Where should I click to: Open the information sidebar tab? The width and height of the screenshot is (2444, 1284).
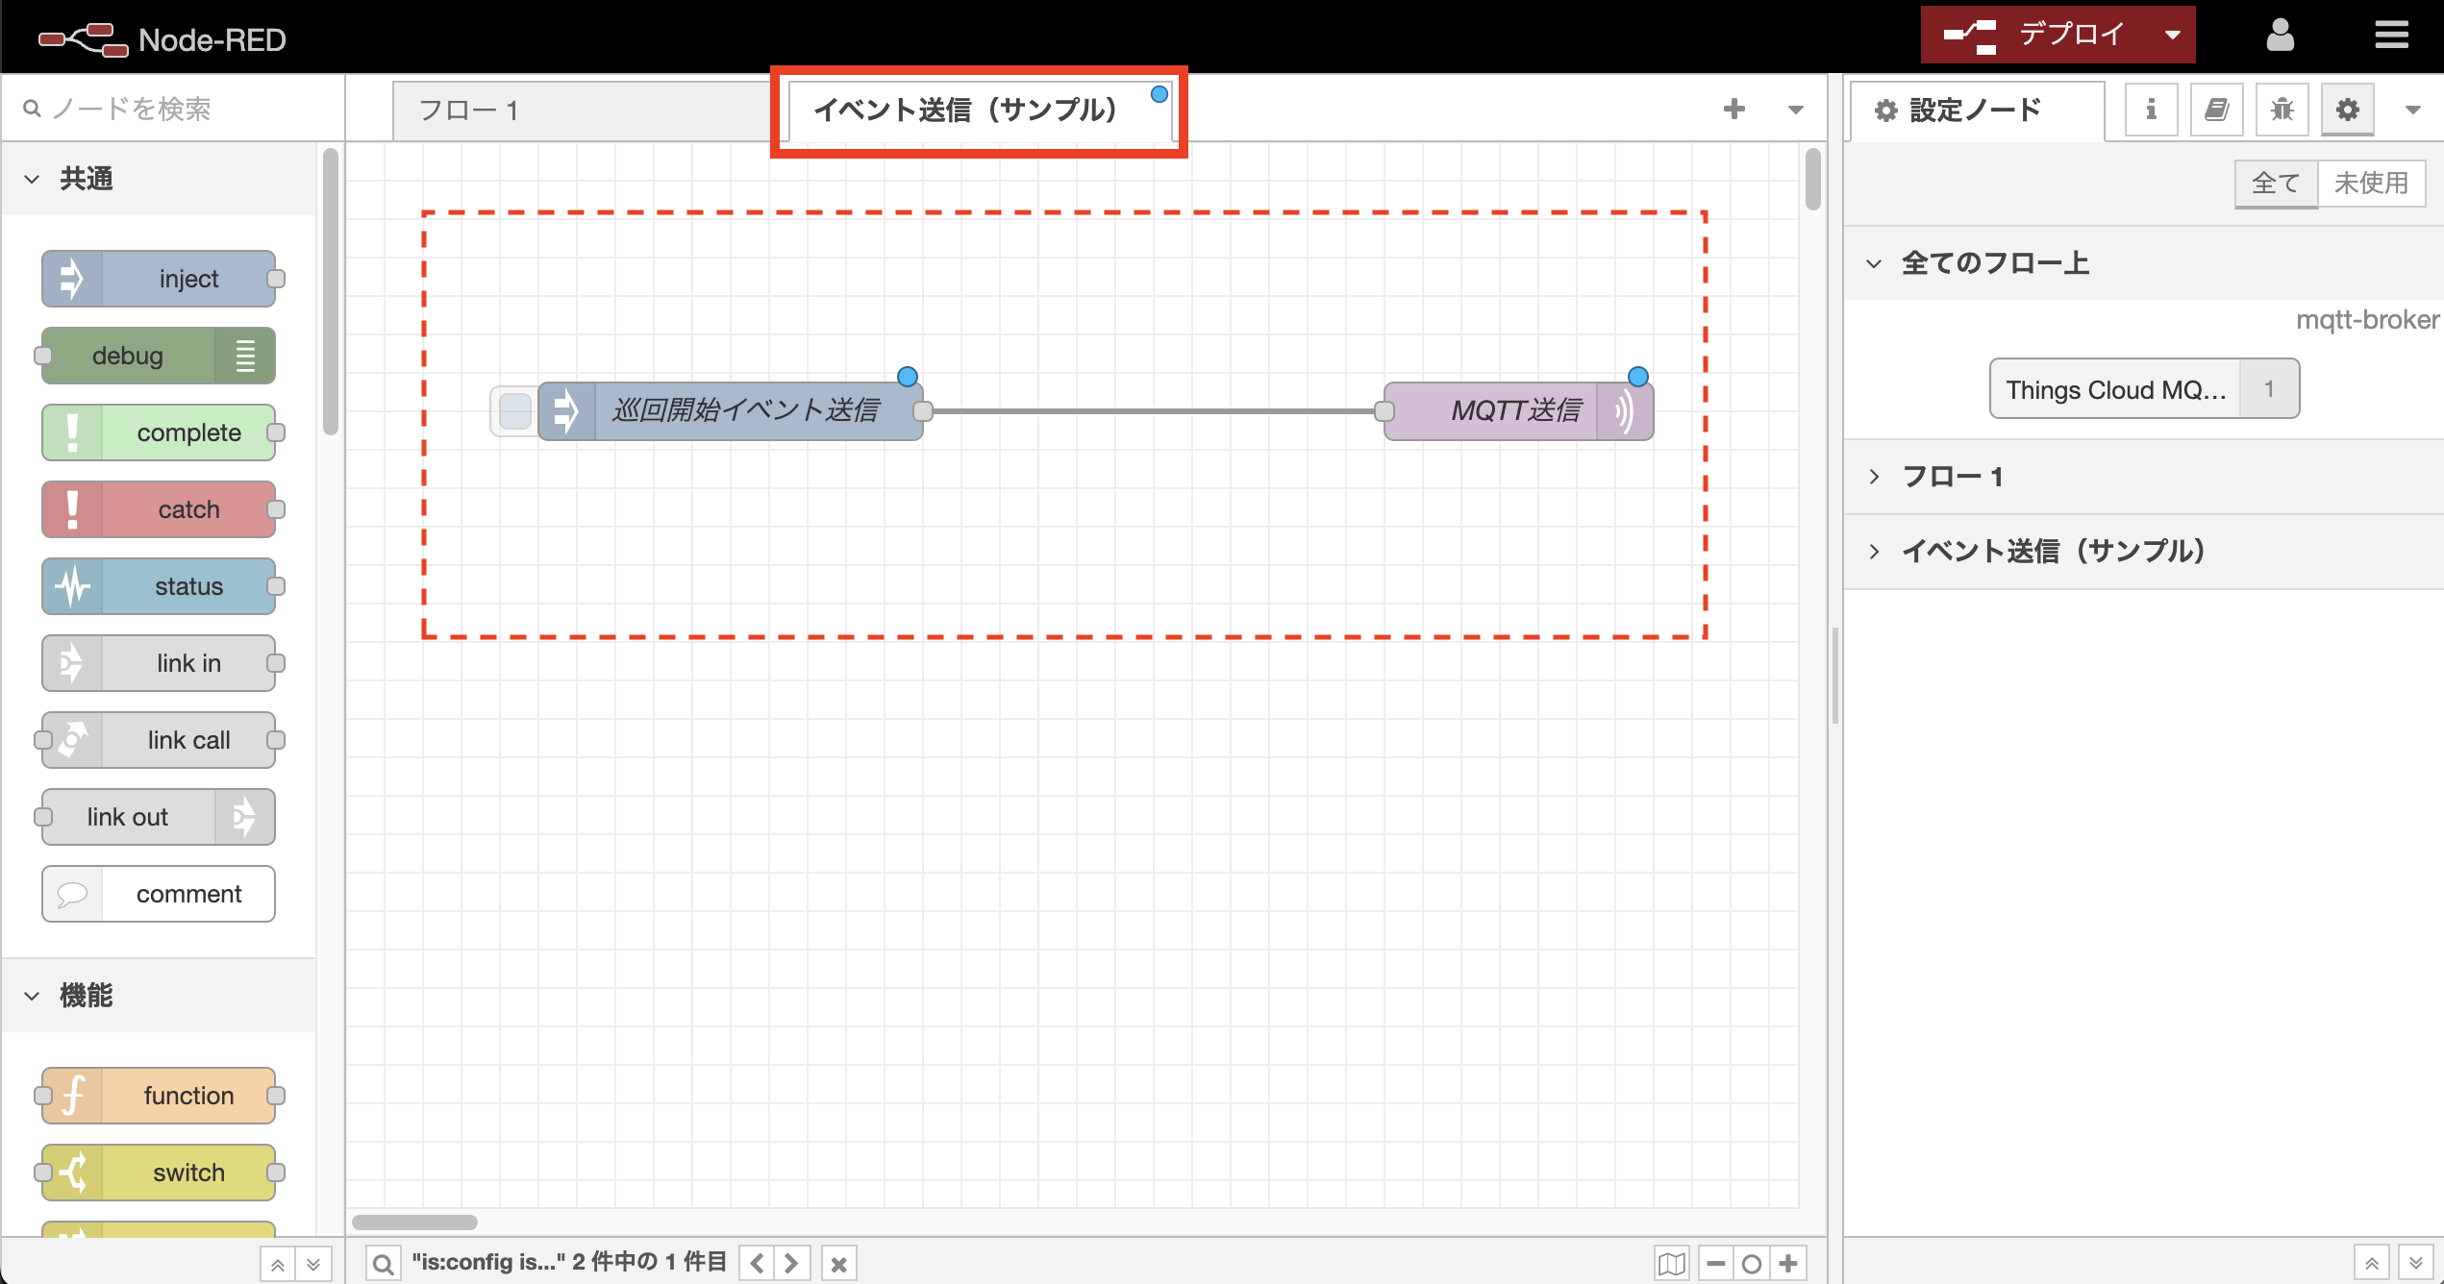click(2151, 110)
